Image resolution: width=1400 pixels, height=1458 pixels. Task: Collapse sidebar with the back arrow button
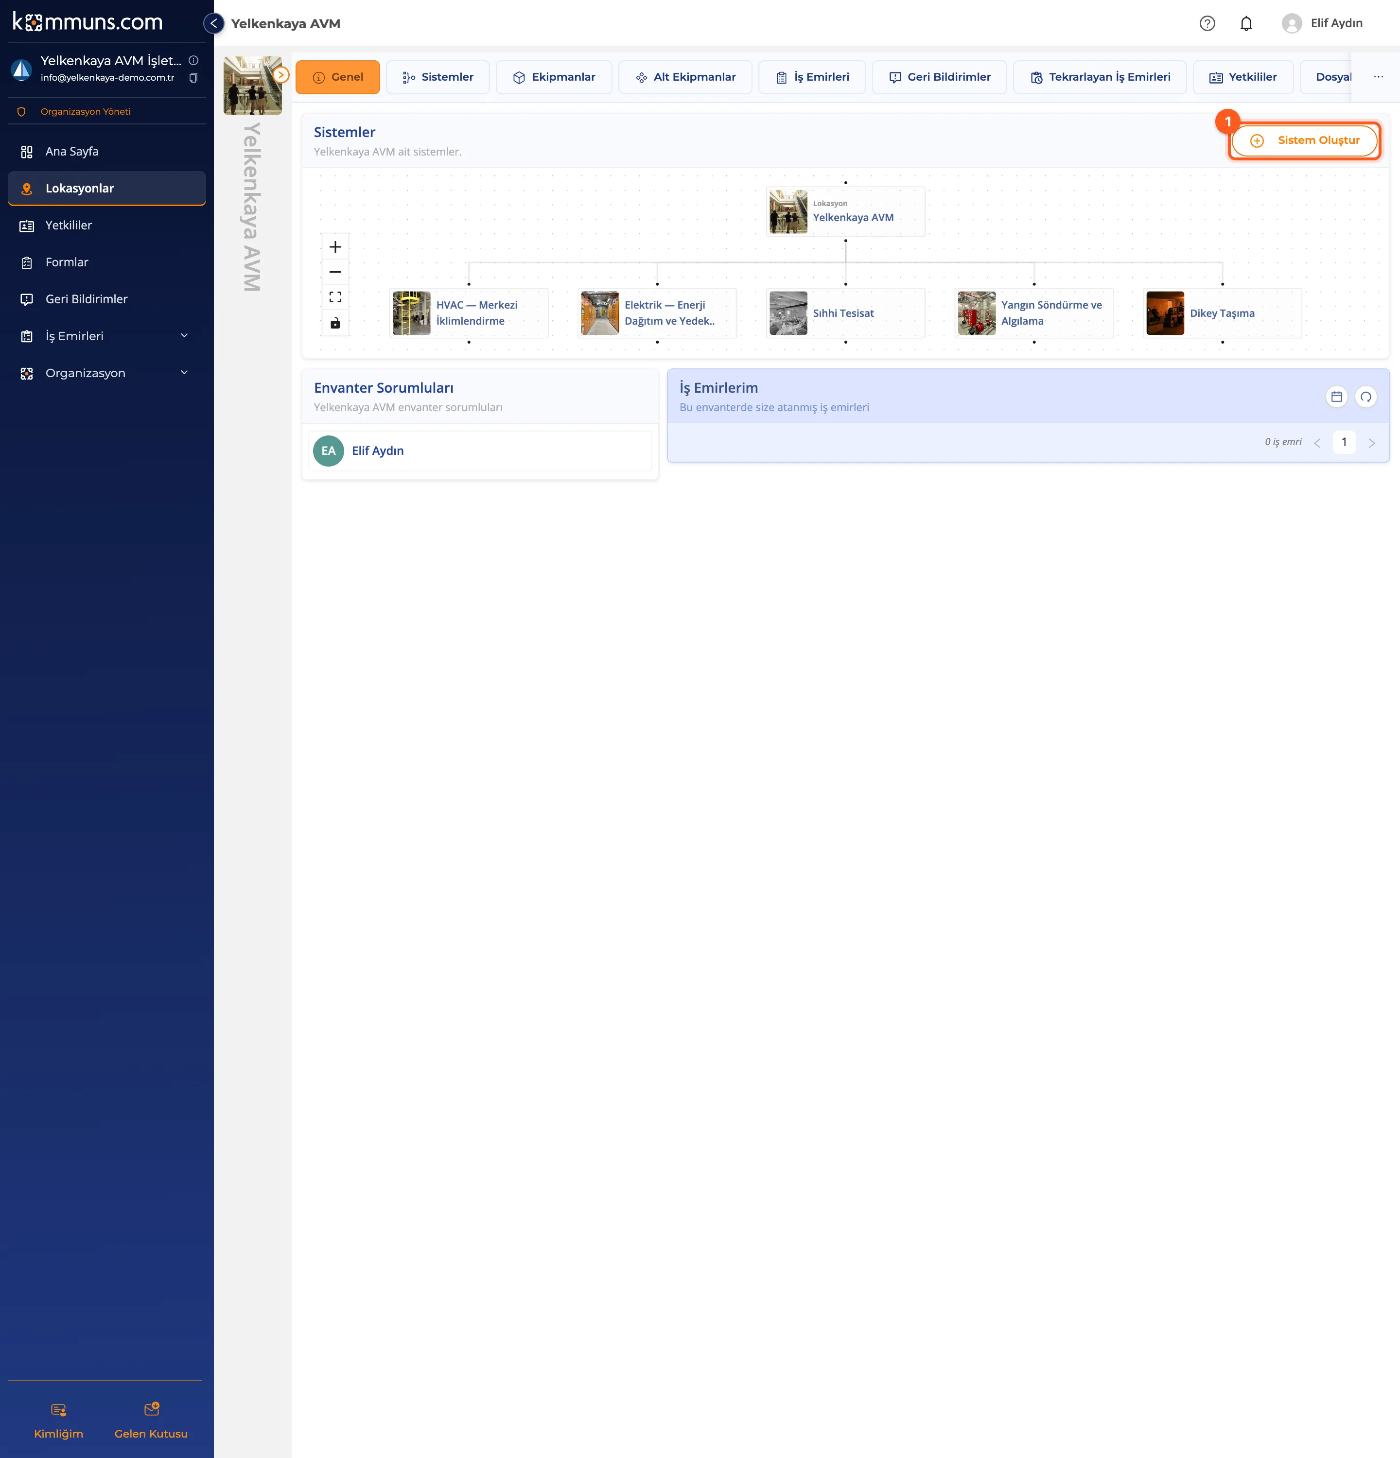(x=213, y=23)
